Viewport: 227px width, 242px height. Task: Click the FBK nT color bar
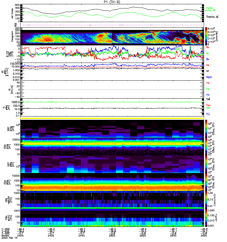pos(206,217)
